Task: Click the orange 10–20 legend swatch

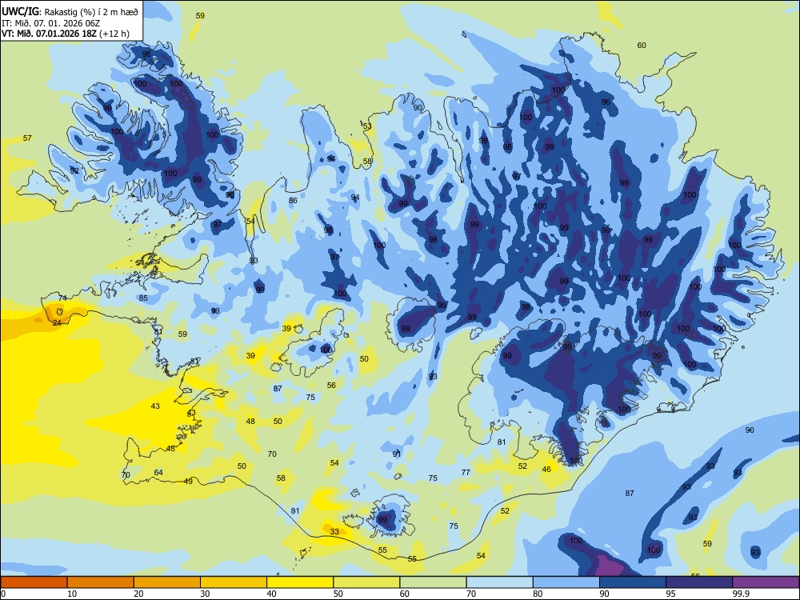Action: [x=101, y=582]
